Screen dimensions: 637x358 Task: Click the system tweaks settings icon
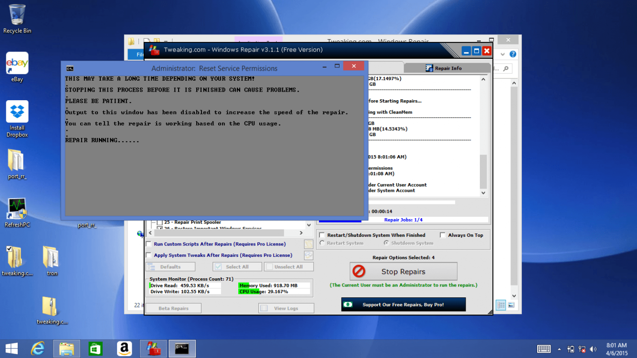click(x=308, y=255)
